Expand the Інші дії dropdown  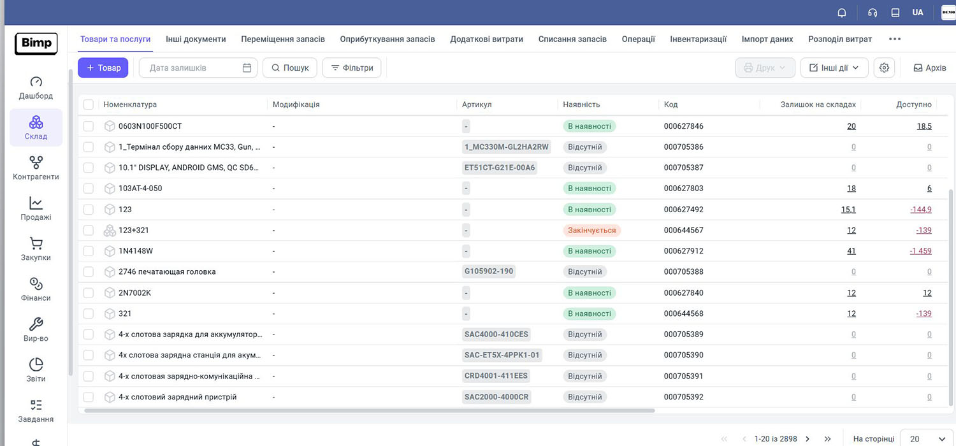(834, 68)
